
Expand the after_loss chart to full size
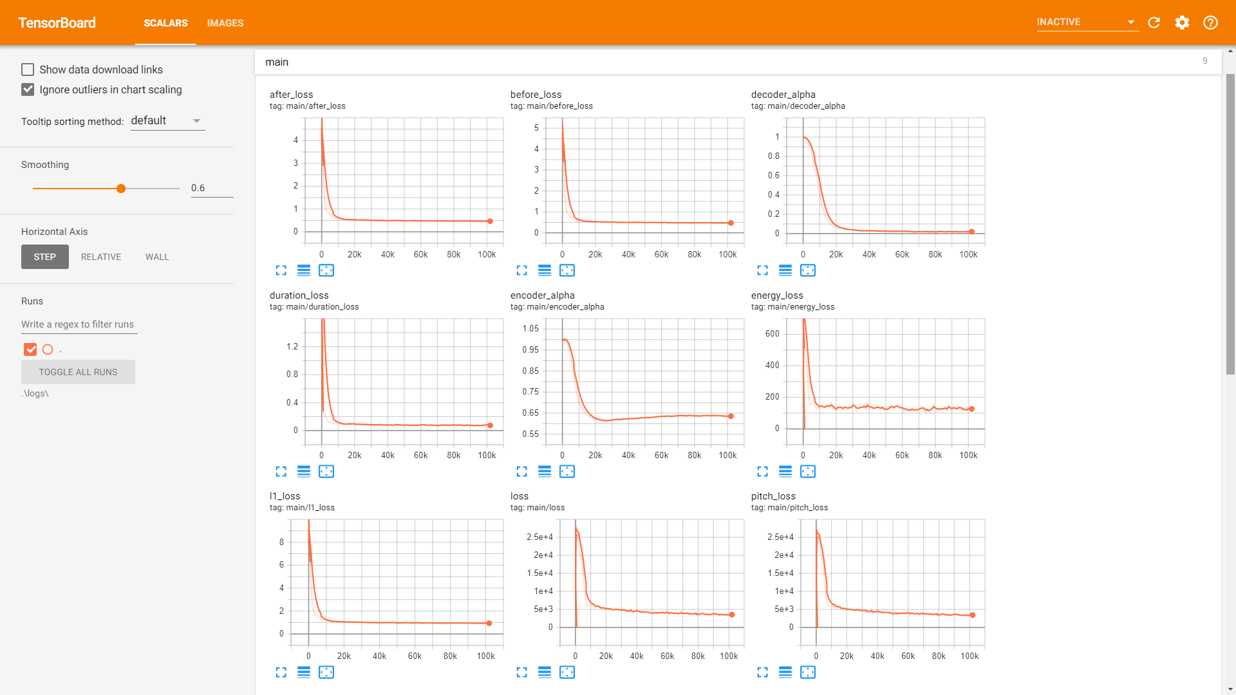pyautogui.click(x=281, y=270)
